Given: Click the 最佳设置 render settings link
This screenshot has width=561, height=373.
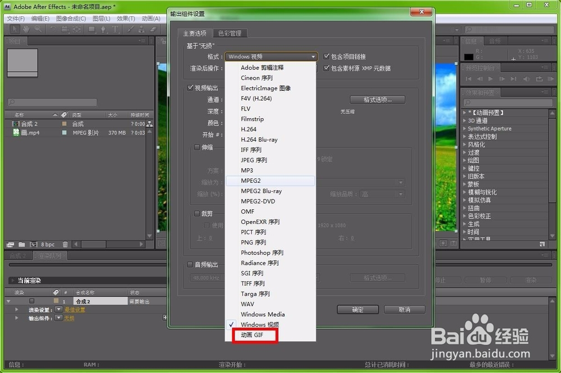Looking at the screenshot, I should 75,310.
